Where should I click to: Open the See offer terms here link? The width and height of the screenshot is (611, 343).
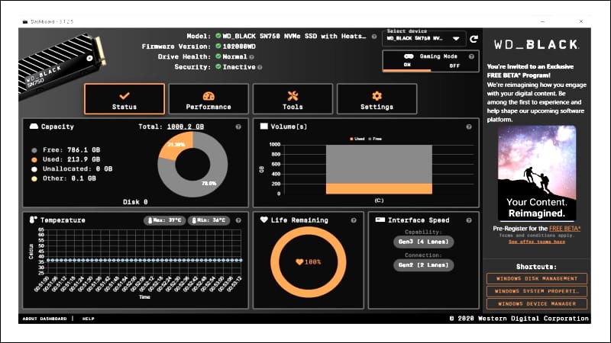(x=537, y=242)
